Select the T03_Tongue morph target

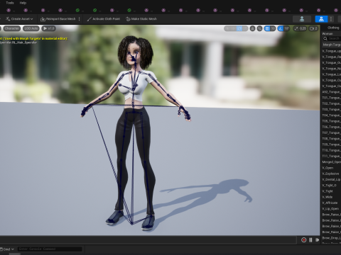[331, 109]
